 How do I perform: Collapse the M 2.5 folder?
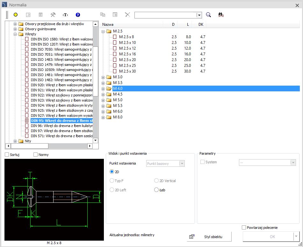click(103, 32)
